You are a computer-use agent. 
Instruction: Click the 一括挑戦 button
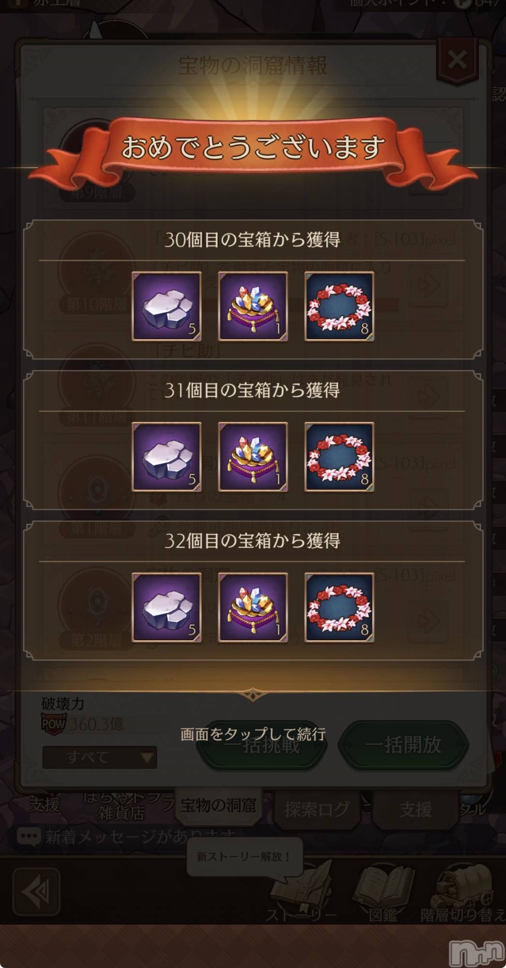point(262,745)
